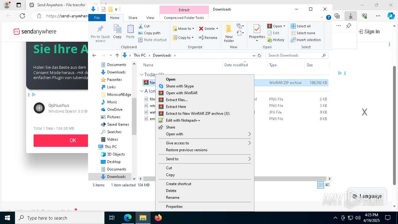Expand the Open with submenu
Image resolution: width=398 pixels, height=224 pixels.
[205, 134]
